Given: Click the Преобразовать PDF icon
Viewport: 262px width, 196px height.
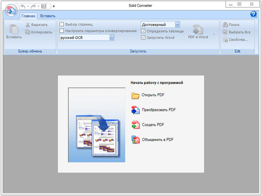Looking at the screenshot, I should 135,110.
